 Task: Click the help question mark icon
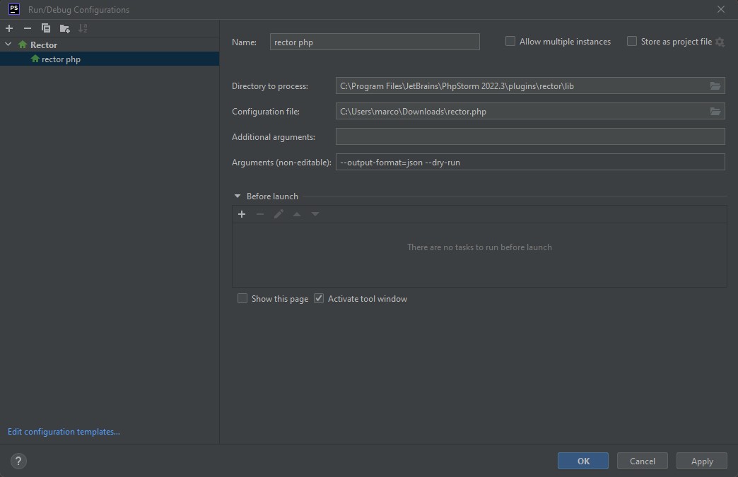click(18, 461)
